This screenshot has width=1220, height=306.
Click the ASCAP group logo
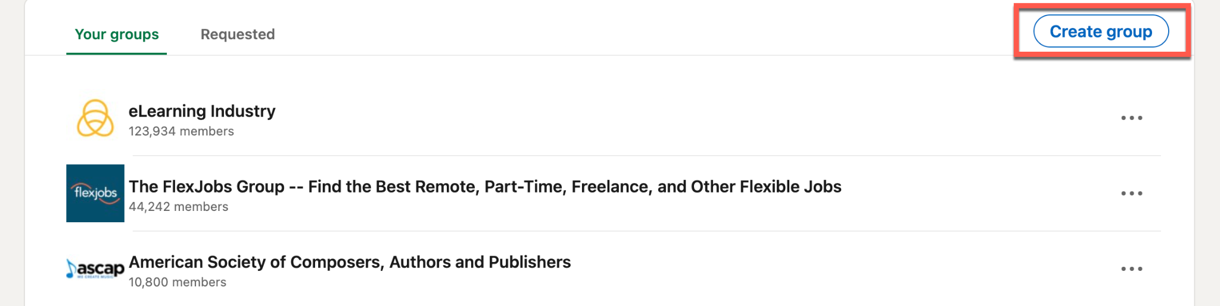(x=95, y=269)
